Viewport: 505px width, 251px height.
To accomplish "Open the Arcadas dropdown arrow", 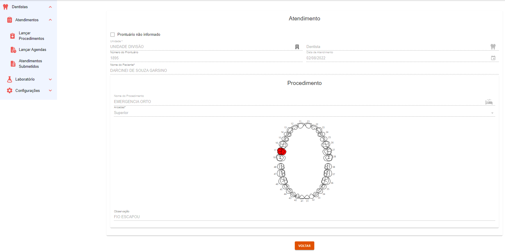I will pos(492,113).
